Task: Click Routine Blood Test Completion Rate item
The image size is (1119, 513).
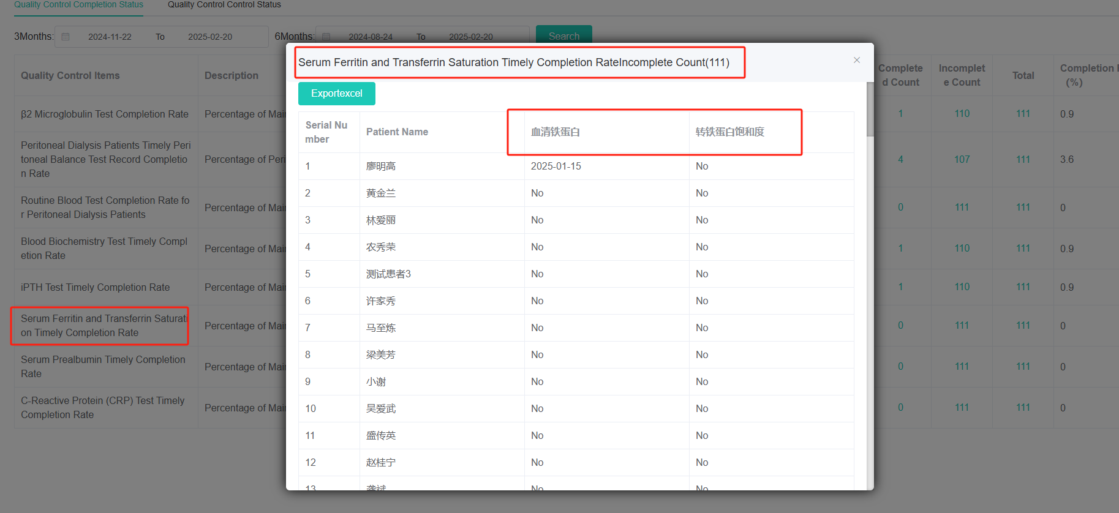Action: coord(105,208)
